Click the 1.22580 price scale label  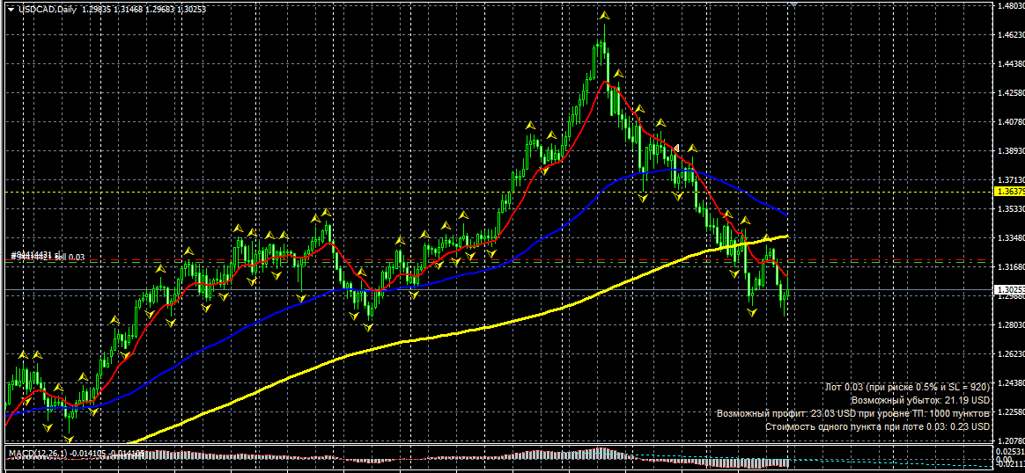[1011, 411]
